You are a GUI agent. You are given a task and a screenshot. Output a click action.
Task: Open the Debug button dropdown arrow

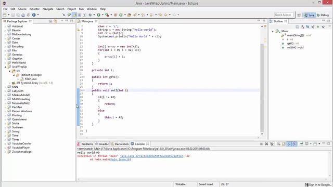[x=94, y=15]
